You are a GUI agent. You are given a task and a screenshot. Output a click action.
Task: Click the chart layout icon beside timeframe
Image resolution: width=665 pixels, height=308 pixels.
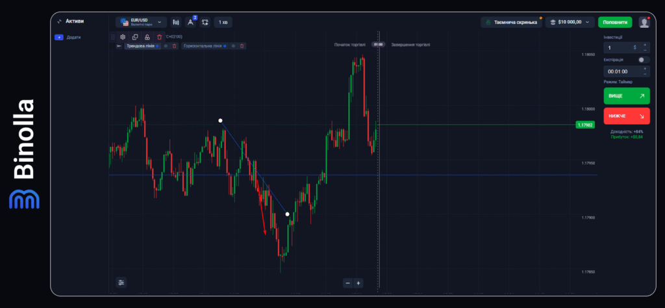coord(205,22)
